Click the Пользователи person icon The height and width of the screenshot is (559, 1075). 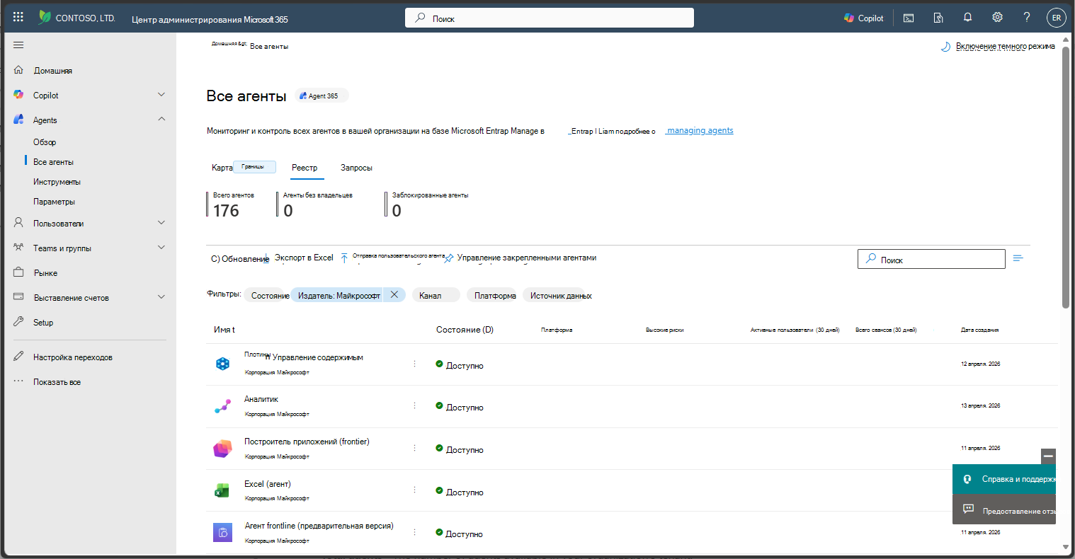[18, 223]
